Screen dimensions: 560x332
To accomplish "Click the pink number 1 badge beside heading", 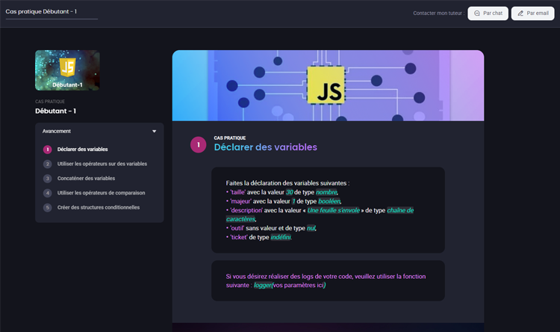I will [198, 145].
